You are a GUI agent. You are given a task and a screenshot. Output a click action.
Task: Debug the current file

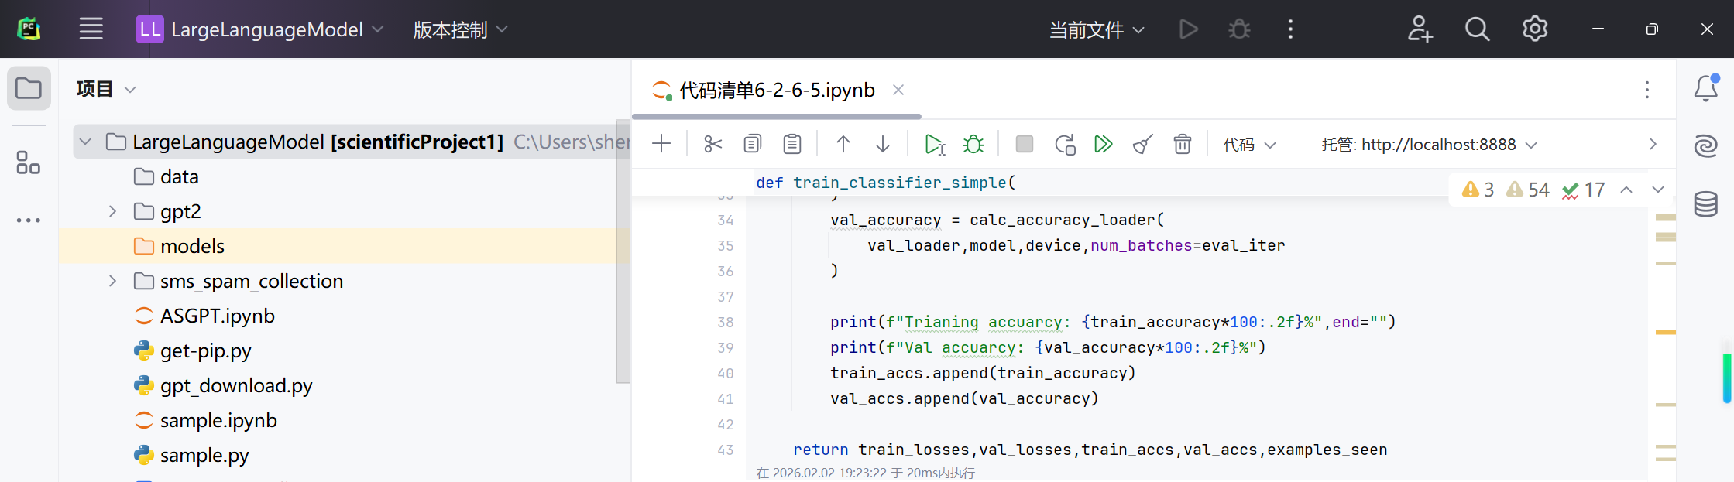[x=1239, y=29]
